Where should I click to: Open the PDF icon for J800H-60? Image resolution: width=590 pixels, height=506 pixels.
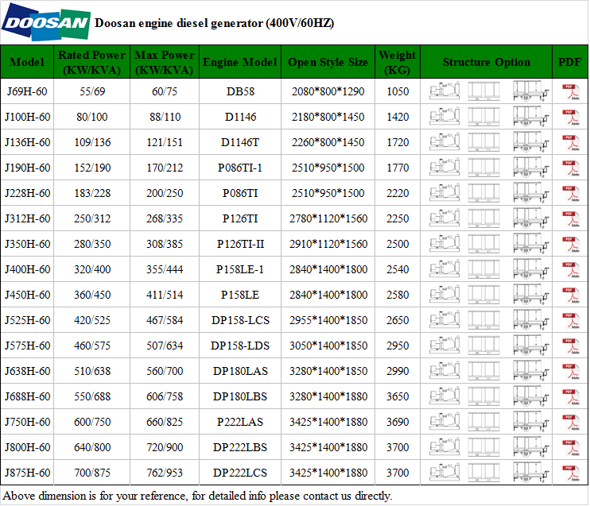[x=571, y=447]
